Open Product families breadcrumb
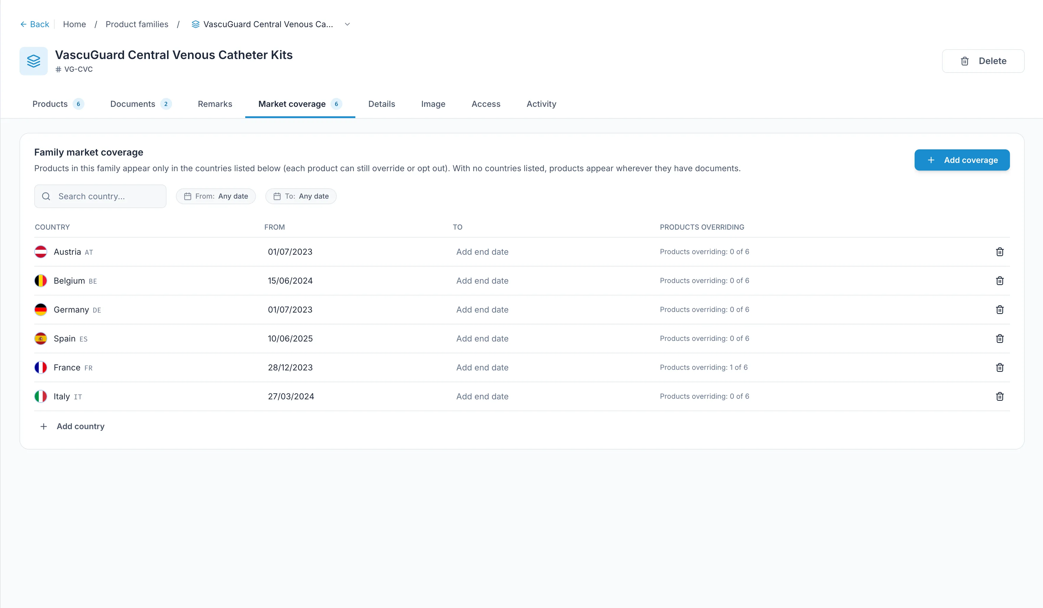 pyautogui.click(x=137, y=24)
